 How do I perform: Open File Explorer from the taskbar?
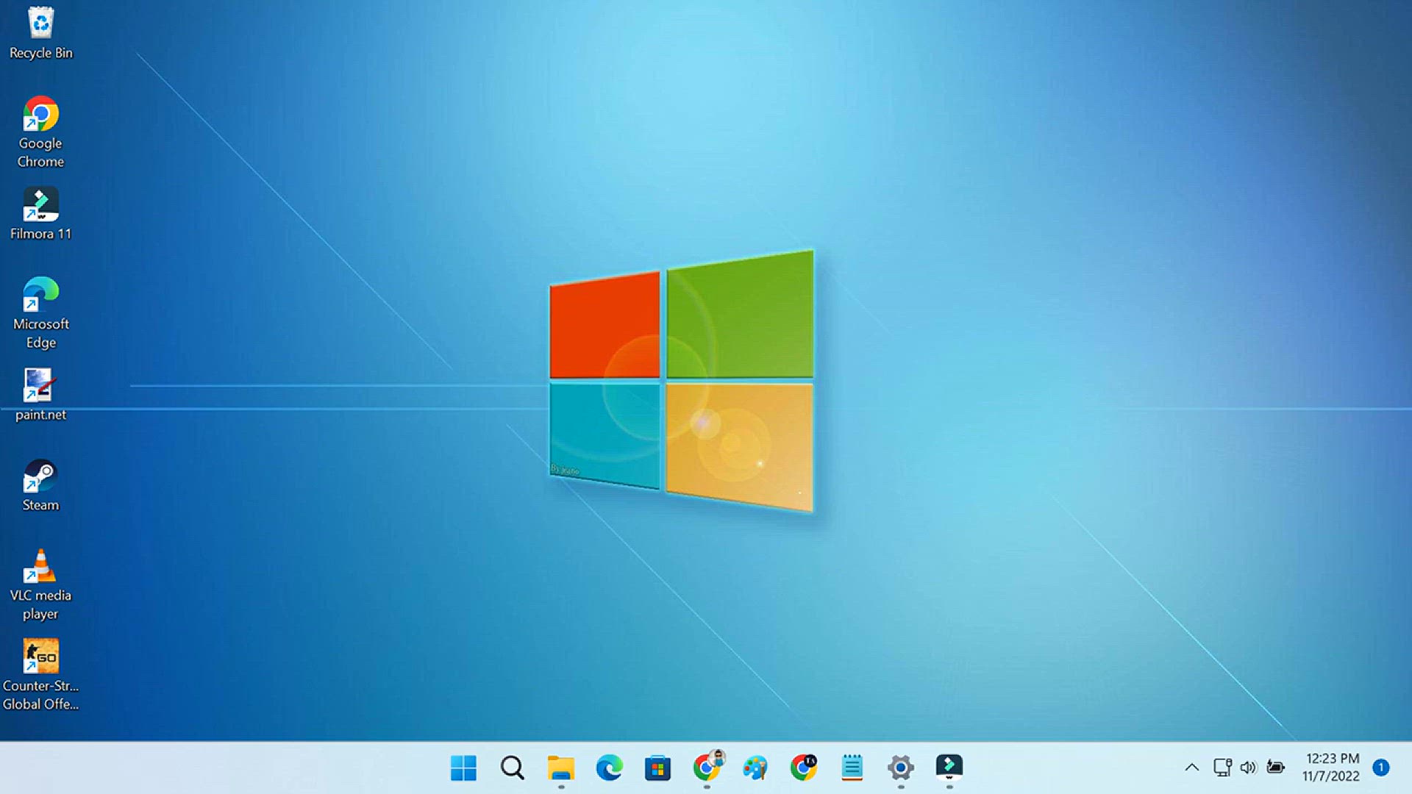point(560,768)
